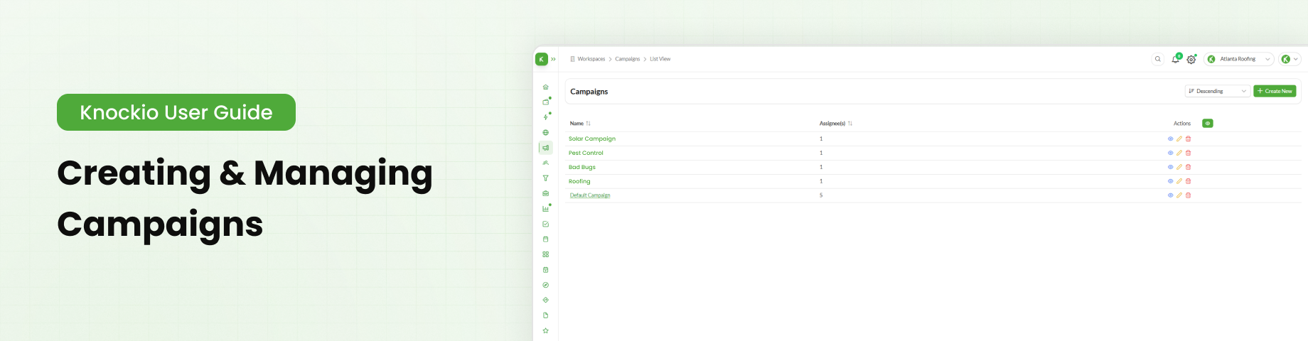
Task: Open the Default Campaign link
Action: pos(590,195)
